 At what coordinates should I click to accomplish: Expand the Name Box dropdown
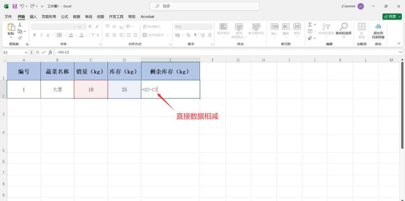[x=26, y=52]
